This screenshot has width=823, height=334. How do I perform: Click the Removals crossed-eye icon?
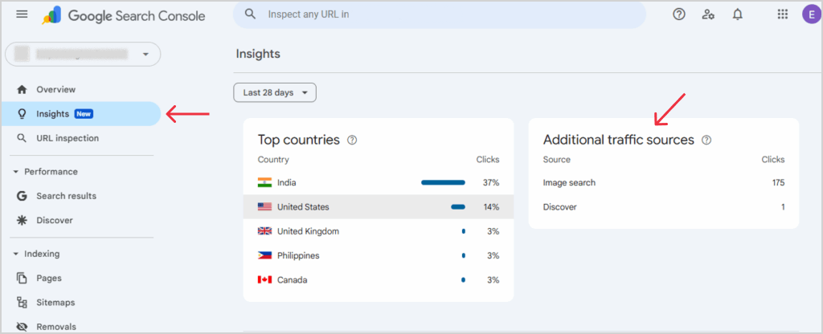tap(22, 328)
